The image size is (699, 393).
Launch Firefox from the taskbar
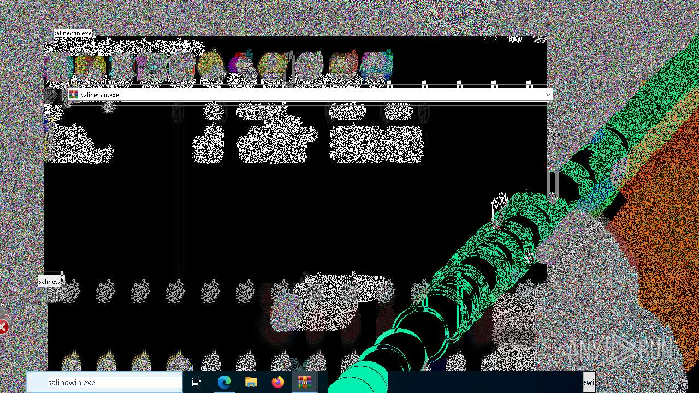pyautogui.click(x=277, y=382)
